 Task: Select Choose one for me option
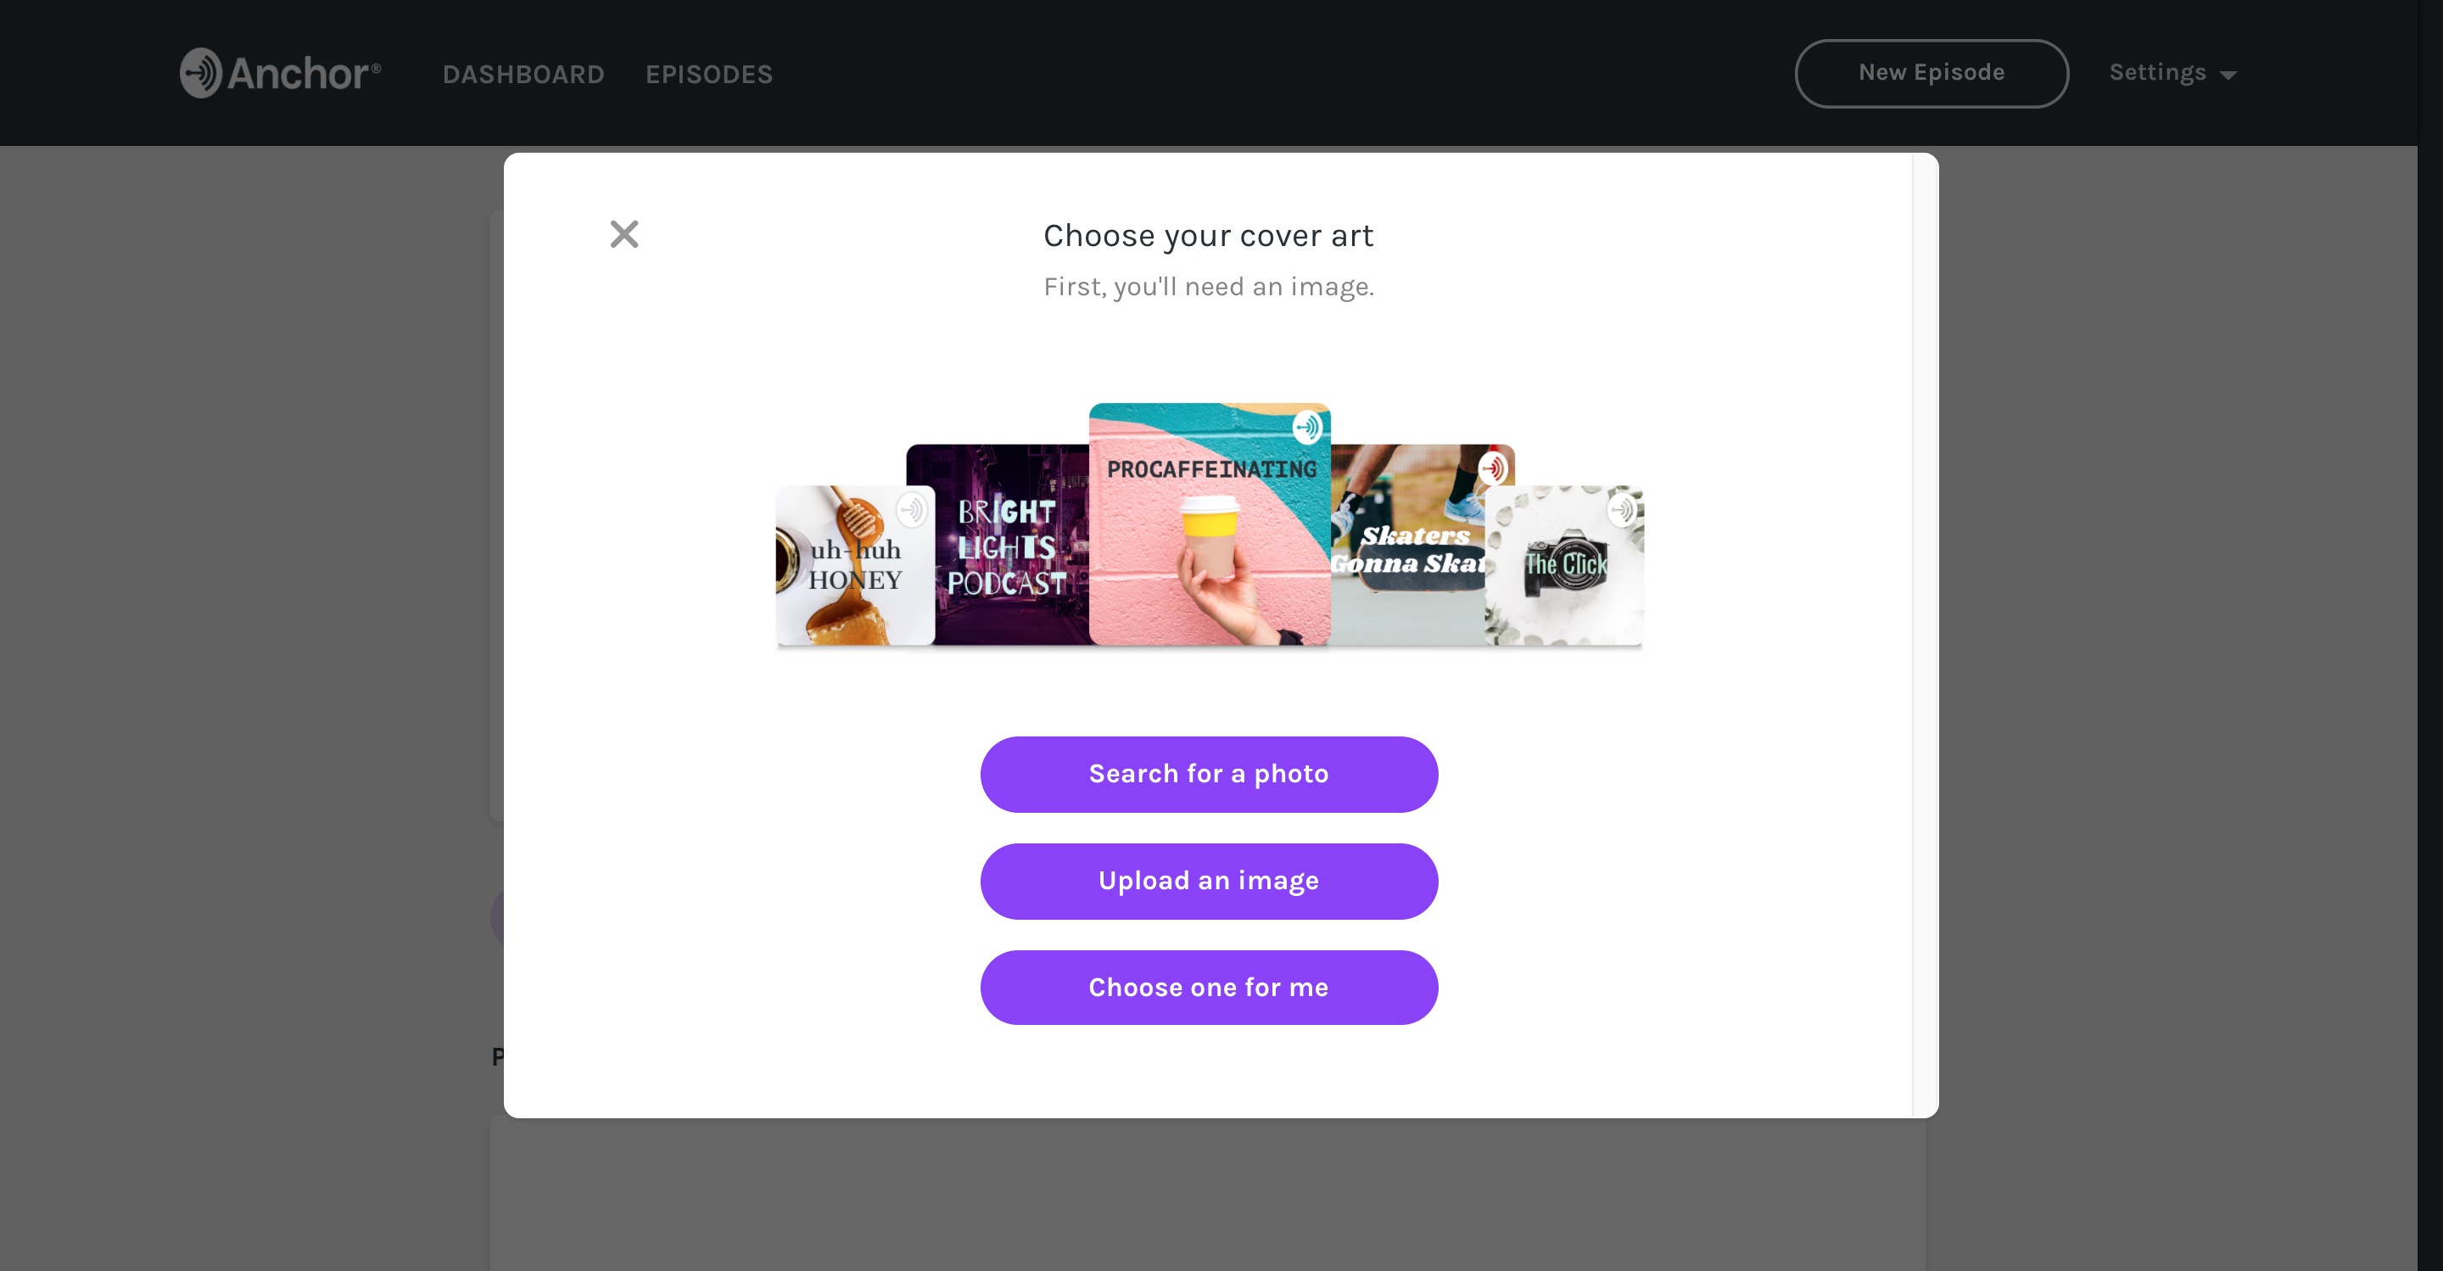1209,988
